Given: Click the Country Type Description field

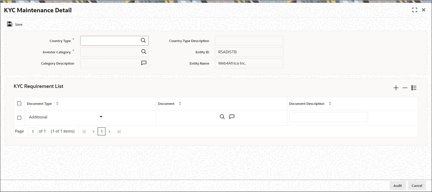Looking at the screenshot, I should (x=249, y=41).
